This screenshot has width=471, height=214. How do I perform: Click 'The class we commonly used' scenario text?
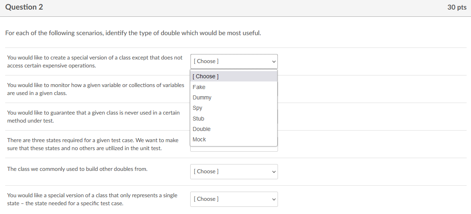[77, 169]
